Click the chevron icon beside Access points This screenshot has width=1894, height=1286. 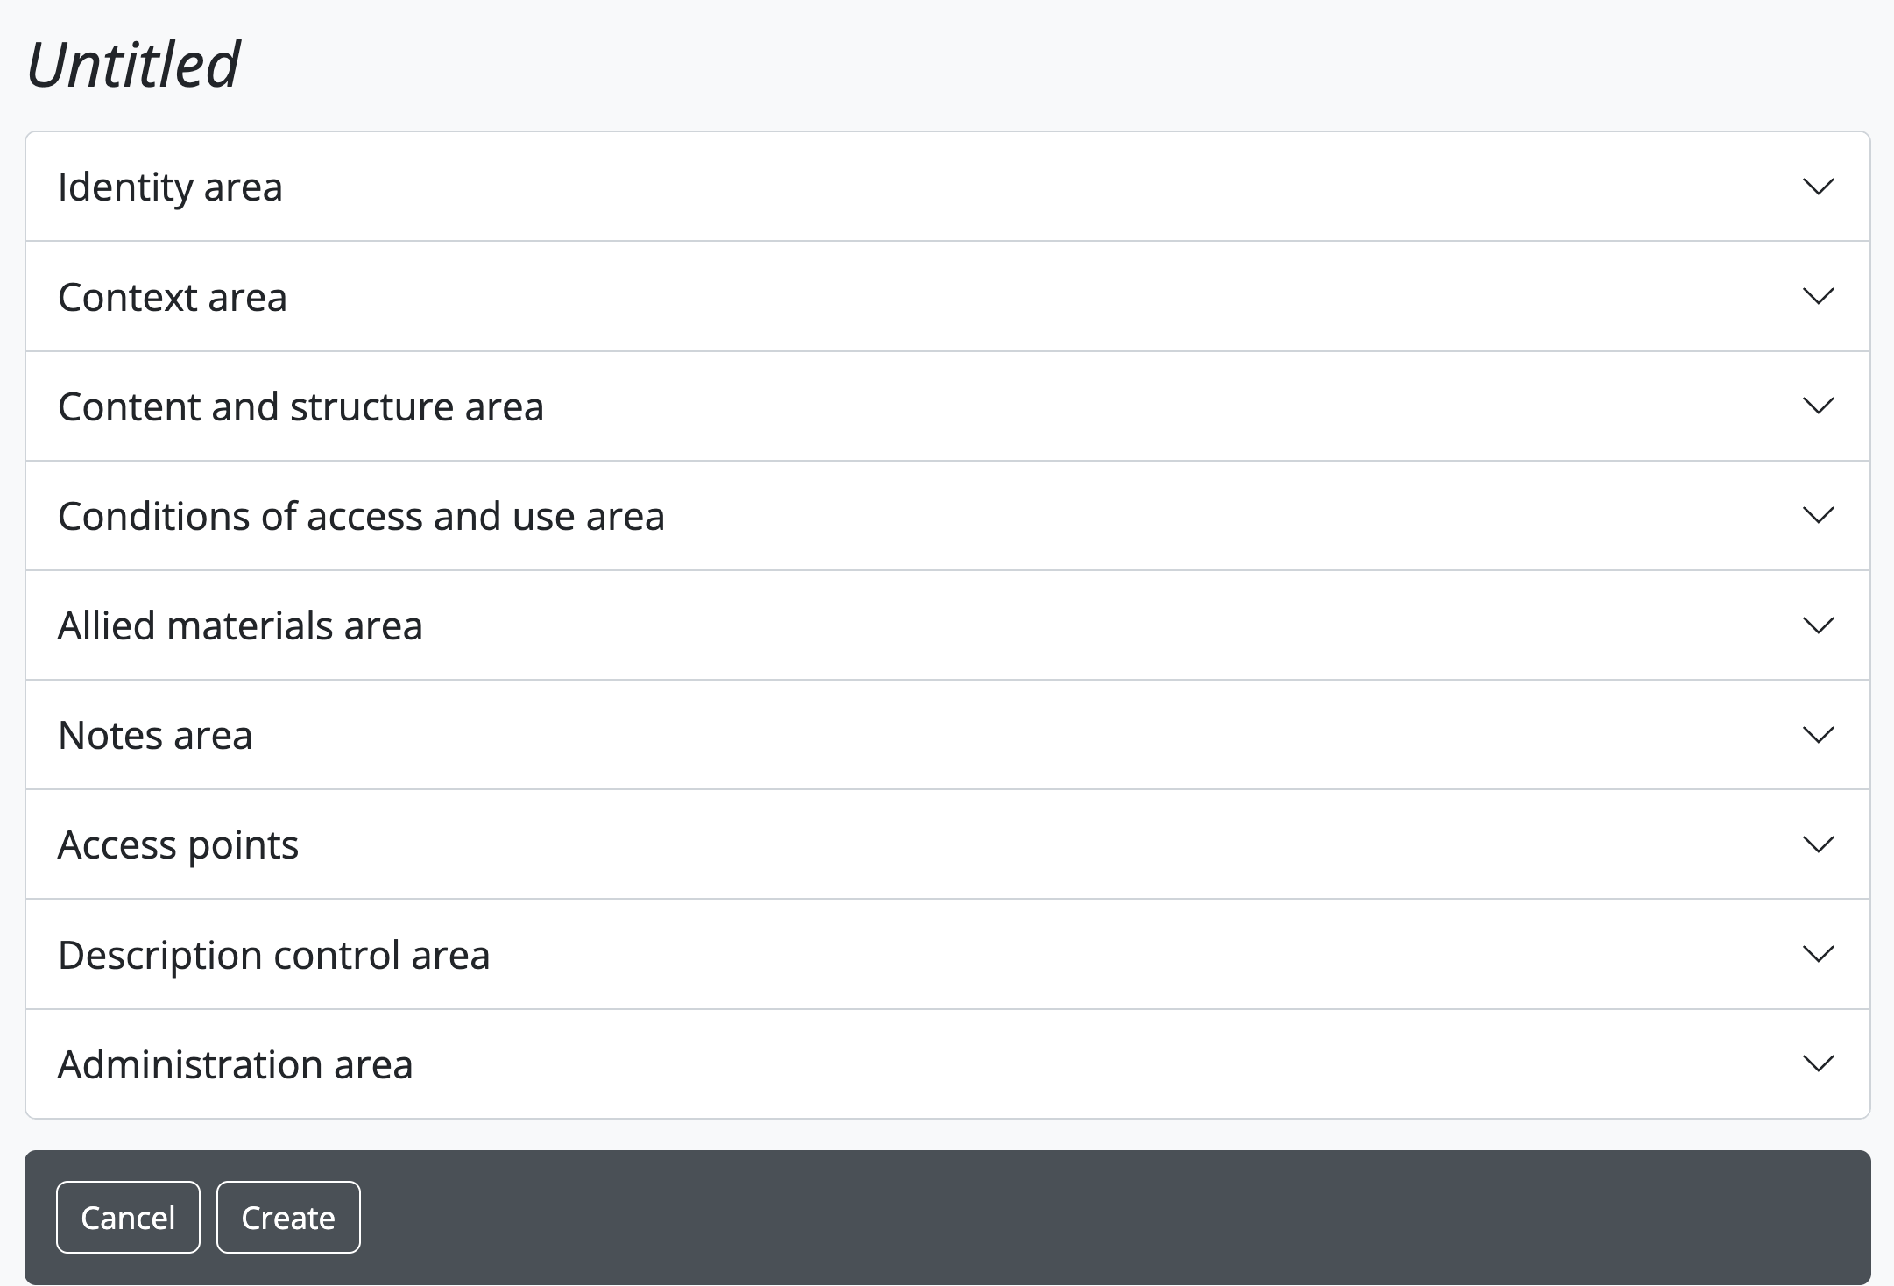tap(1818, 844)
